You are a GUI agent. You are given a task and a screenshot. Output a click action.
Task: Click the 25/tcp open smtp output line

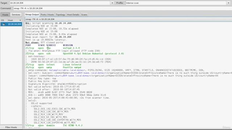coord(53,68)
